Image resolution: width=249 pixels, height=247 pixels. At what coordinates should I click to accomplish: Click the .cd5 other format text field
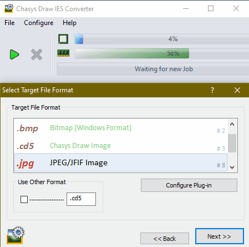[x=81, y=199]
